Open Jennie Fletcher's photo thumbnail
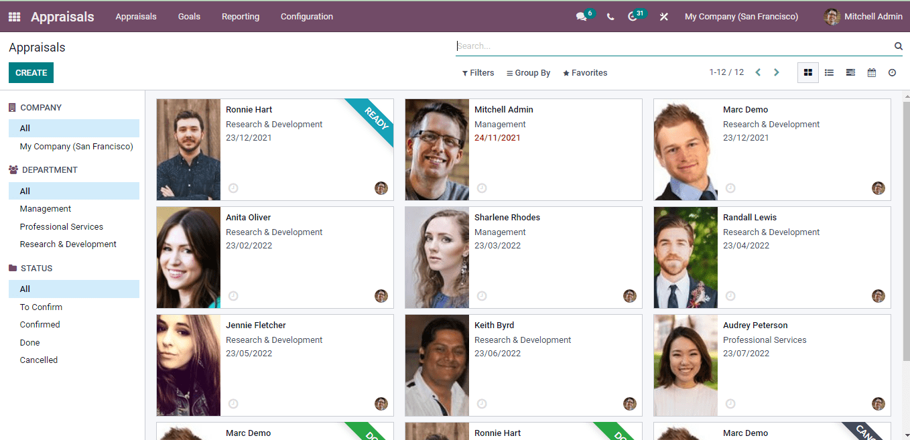910x440 pixels. [x=188, y=366]
